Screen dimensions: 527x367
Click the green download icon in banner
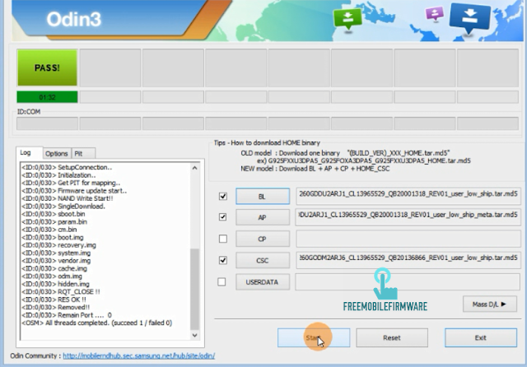click(347, 19)
